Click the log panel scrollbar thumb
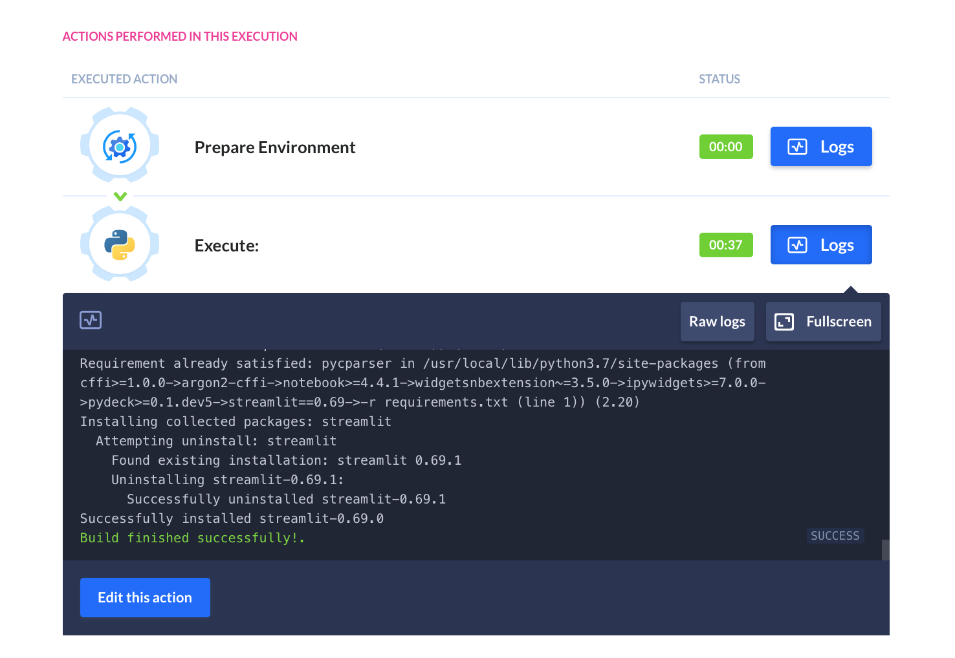This screenshot has width=955, height=658. click(x=885, y=549)
